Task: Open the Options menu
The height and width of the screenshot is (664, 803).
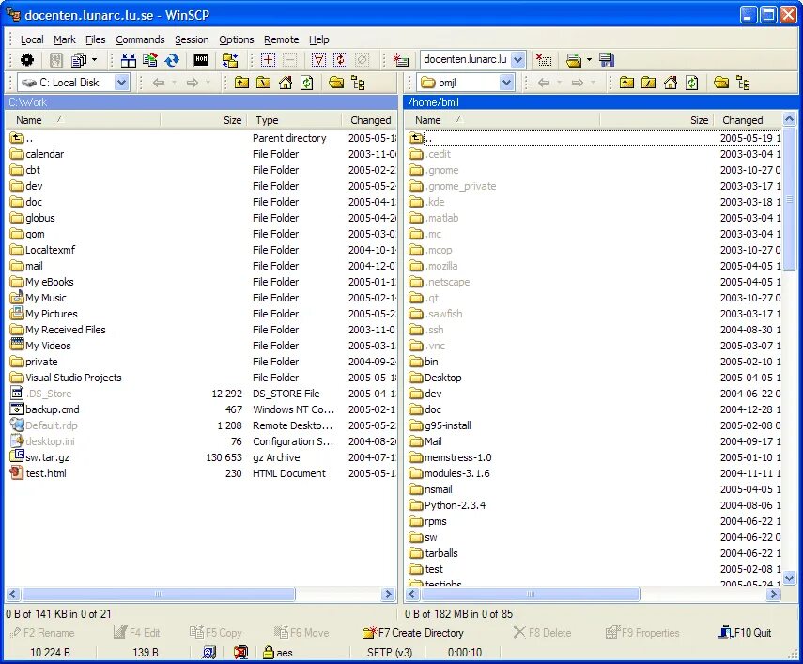Action: (x=236, y=39)
